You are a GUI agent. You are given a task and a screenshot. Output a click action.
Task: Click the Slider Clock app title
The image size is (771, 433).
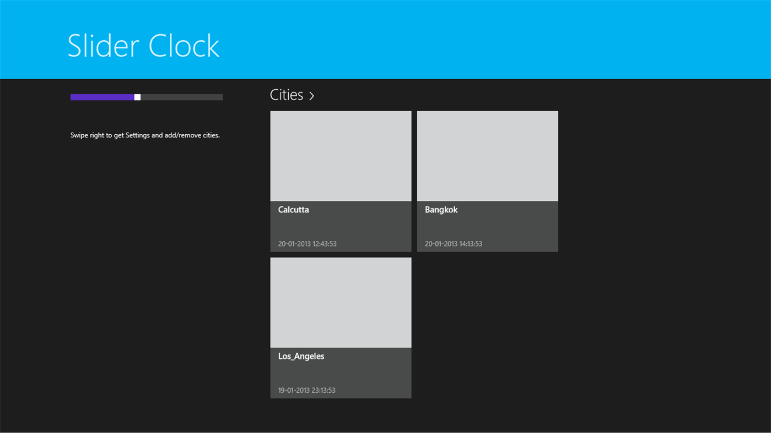pos(143,46)
